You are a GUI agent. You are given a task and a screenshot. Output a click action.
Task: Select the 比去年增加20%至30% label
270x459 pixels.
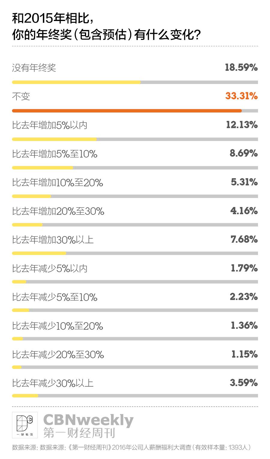pos(58,211)
